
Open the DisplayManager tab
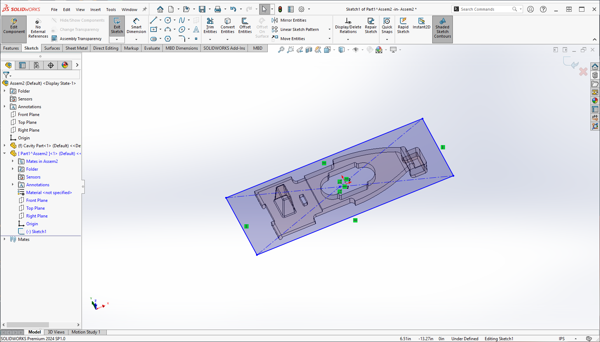tap(65, 65)
